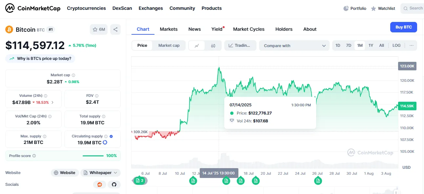Add Bitcoin to watchlist via star button
The height and width of the screenshot is (194, 424).
pyautogui.click(x=99, y=29)
